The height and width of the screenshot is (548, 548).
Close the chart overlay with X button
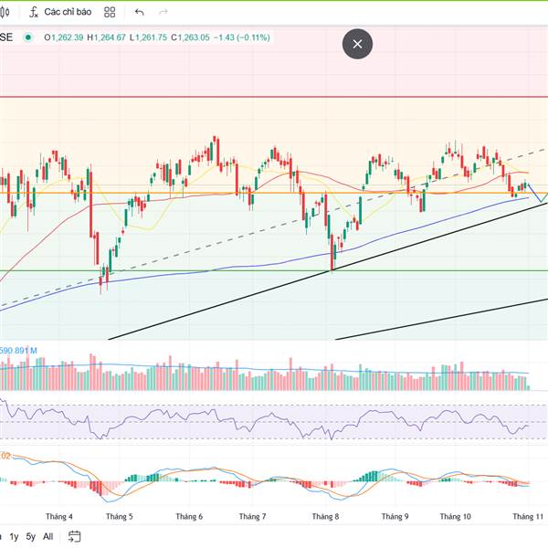coord(357,44)
